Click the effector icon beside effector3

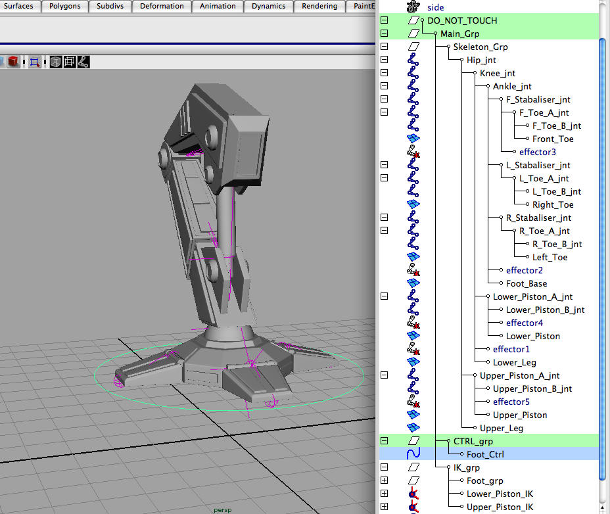(x=413, y=151)
